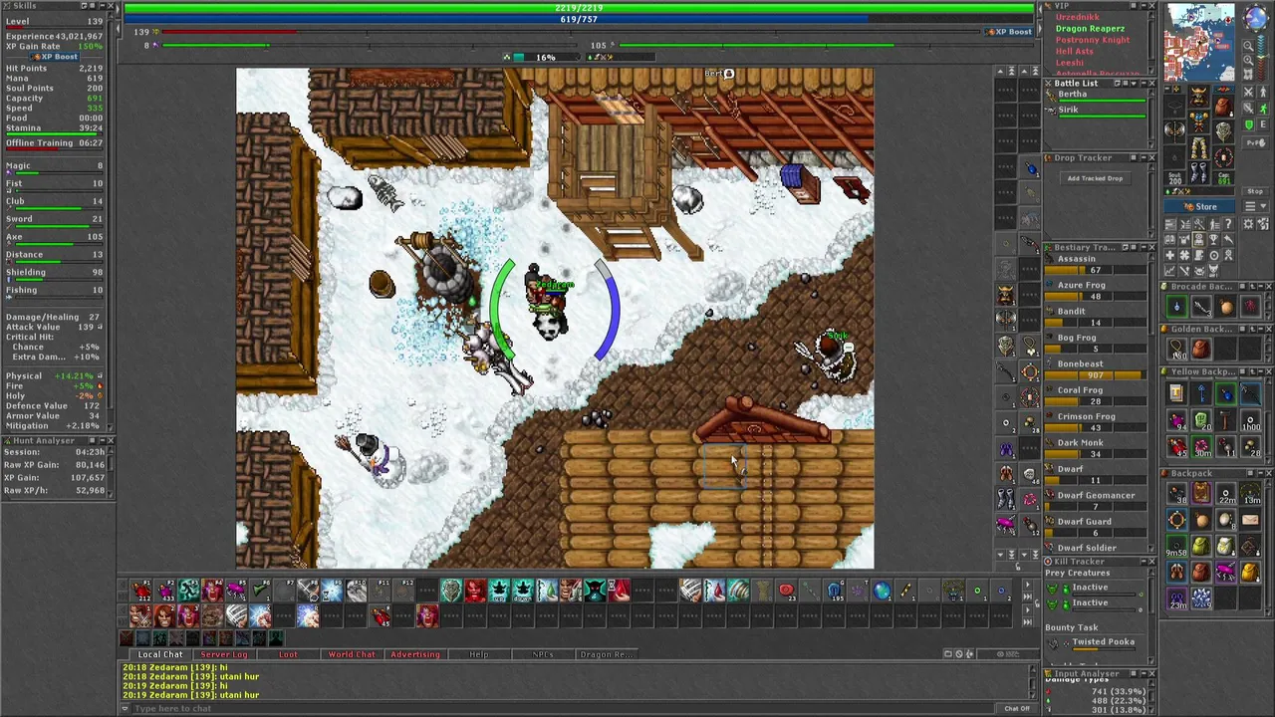The height and width of the screenshot is (717, 1275).
Task: Open the NPCs chat tab
Action: point(543,654)
